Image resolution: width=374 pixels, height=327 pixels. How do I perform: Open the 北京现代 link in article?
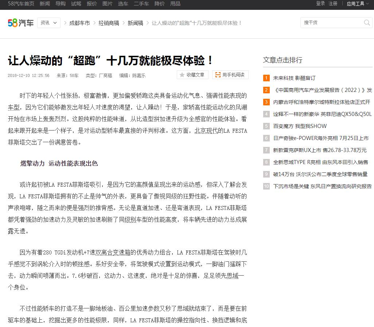click(x=206, y=131)
